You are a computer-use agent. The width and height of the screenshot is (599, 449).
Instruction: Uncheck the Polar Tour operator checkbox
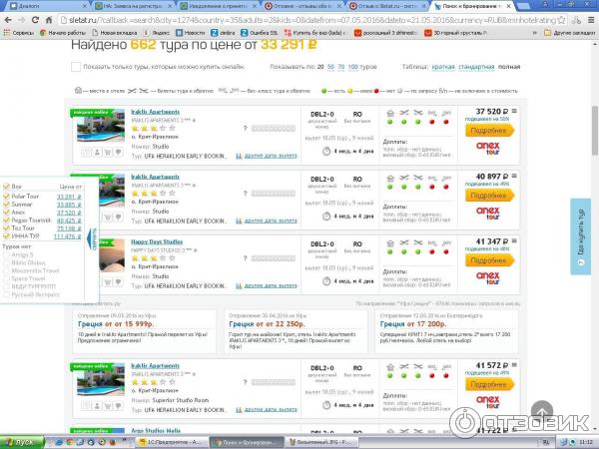(6, 196)
